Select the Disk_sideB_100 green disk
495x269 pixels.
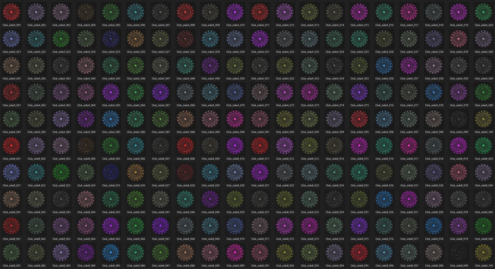click(483, 253)
